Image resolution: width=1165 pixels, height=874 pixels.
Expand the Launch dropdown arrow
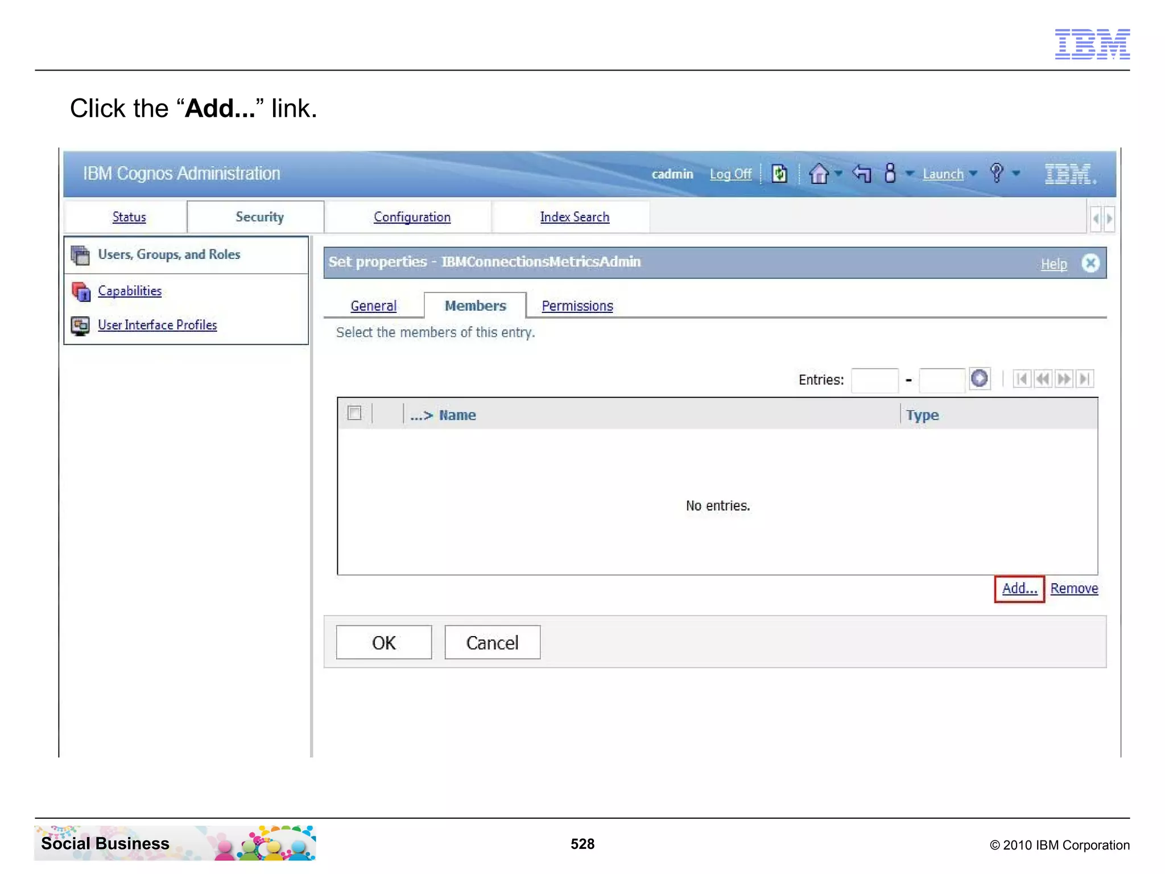coord(973,174)
